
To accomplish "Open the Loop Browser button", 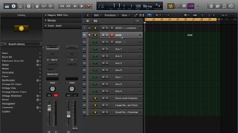I will 224,6.
